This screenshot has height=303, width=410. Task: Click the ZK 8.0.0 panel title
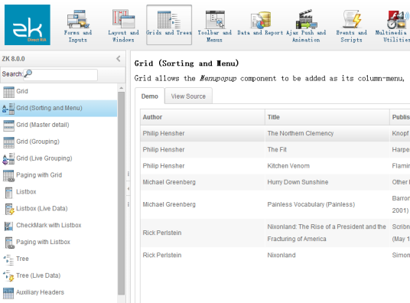pyautogui.click(x=13, y=59)
